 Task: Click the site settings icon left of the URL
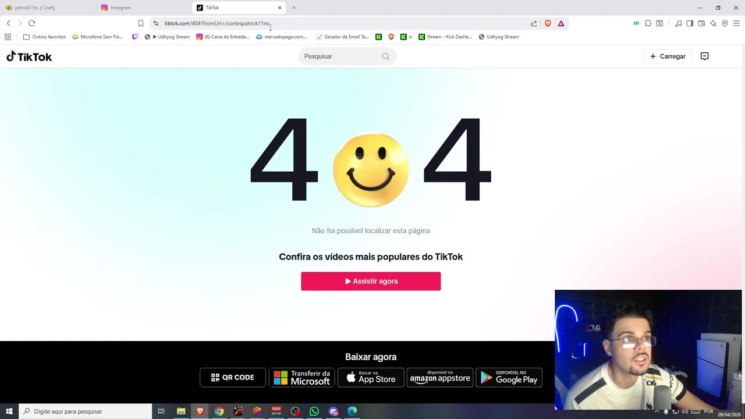[x=155, y=23]
